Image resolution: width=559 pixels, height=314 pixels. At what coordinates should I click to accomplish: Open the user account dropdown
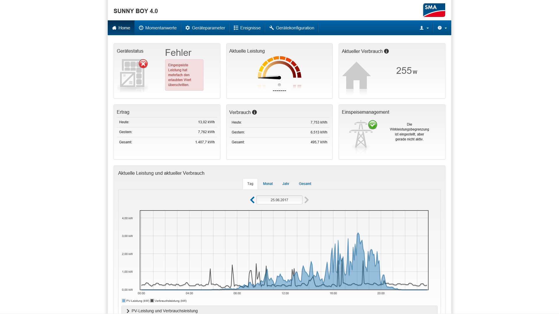(x=424, y=28)
